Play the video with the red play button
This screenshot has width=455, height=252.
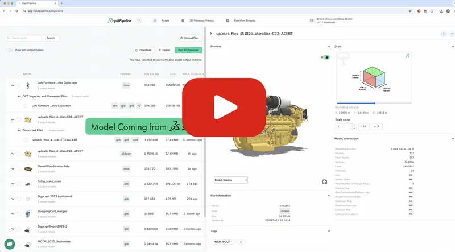point(224,105)
